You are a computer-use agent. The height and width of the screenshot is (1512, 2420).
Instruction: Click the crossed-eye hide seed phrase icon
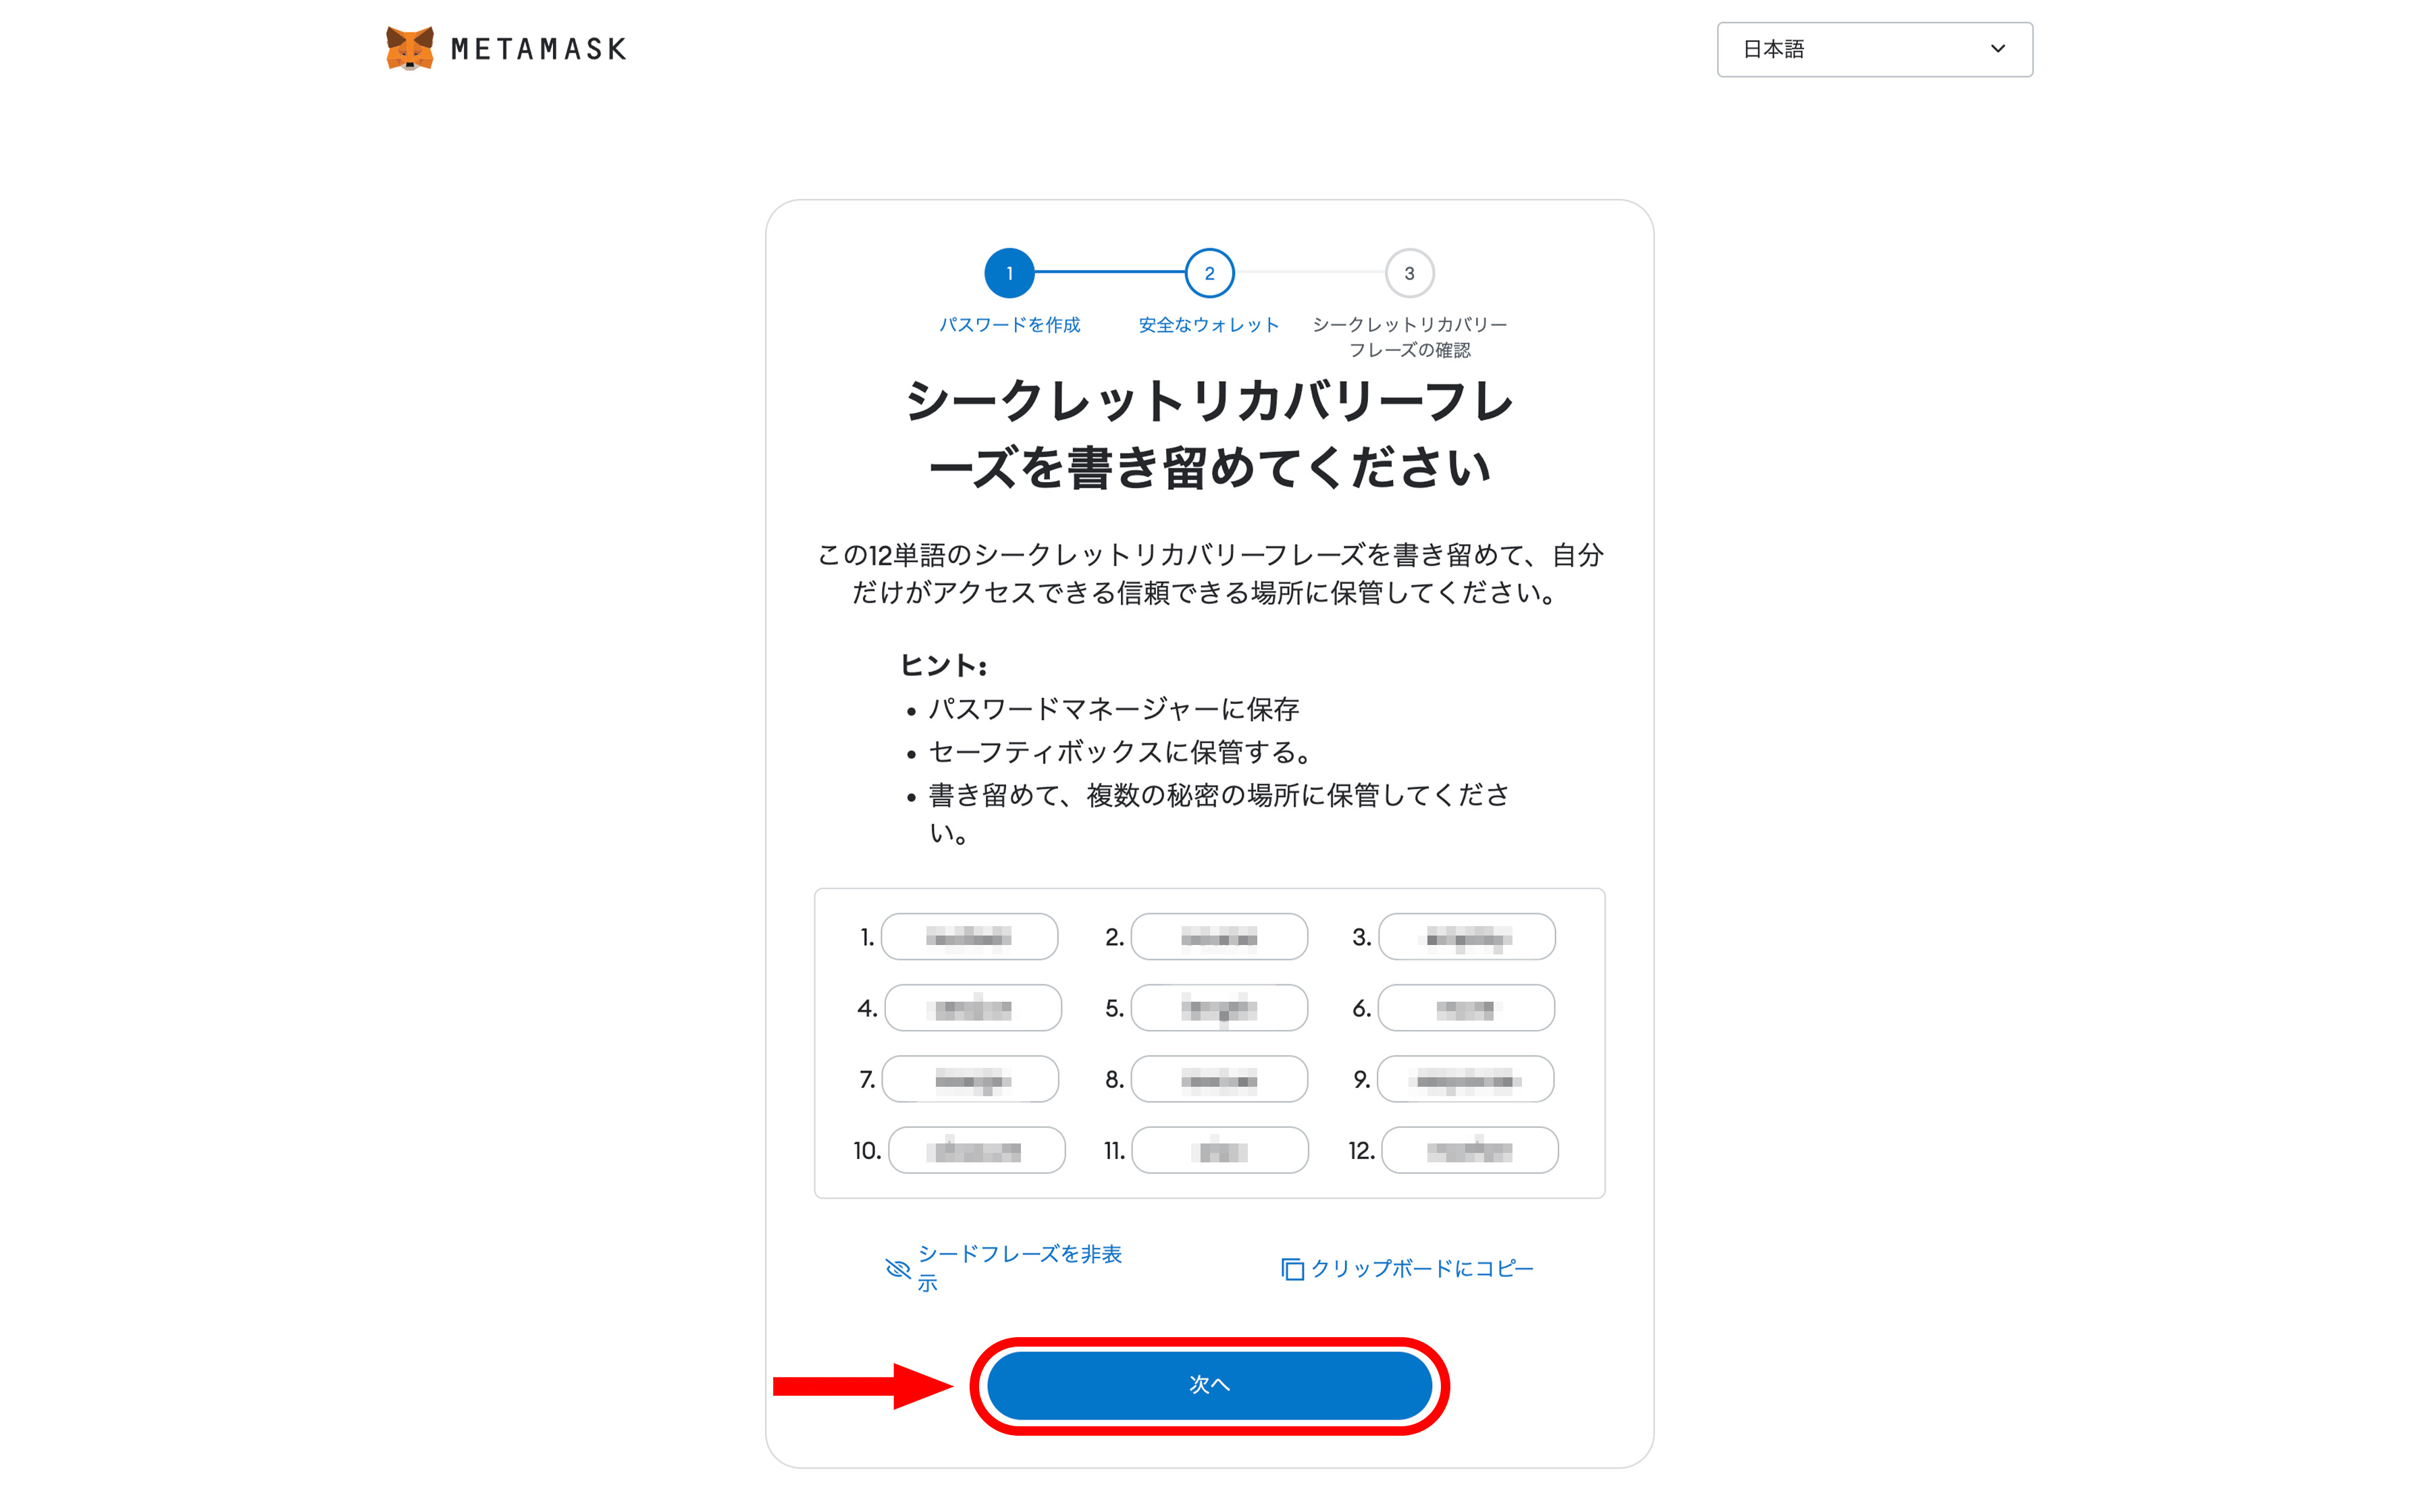click(898, 1269)
